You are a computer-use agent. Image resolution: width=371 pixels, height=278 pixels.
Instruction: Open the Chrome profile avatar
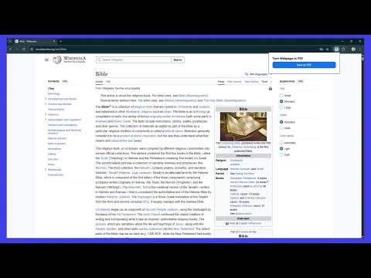coord(353,49)
